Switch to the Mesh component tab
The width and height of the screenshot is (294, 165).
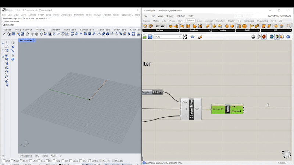(199, 21)
